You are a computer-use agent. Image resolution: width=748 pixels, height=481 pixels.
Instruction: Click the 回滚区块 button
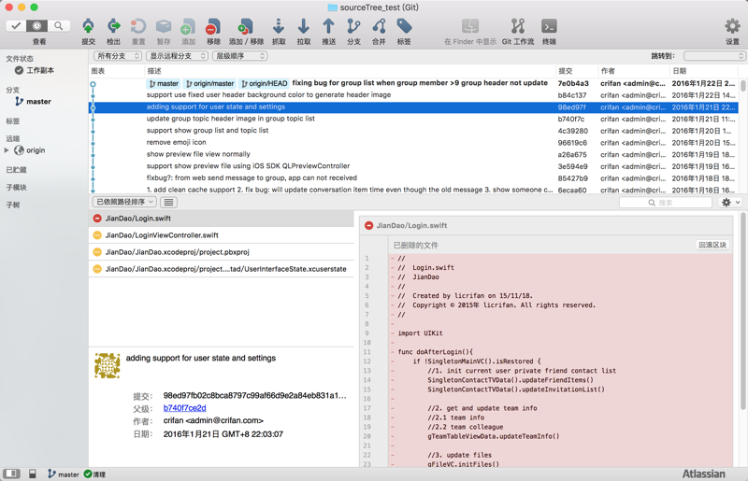click(x=712, y=245)
